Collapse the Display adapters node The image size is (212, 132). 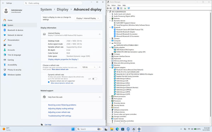110,48
